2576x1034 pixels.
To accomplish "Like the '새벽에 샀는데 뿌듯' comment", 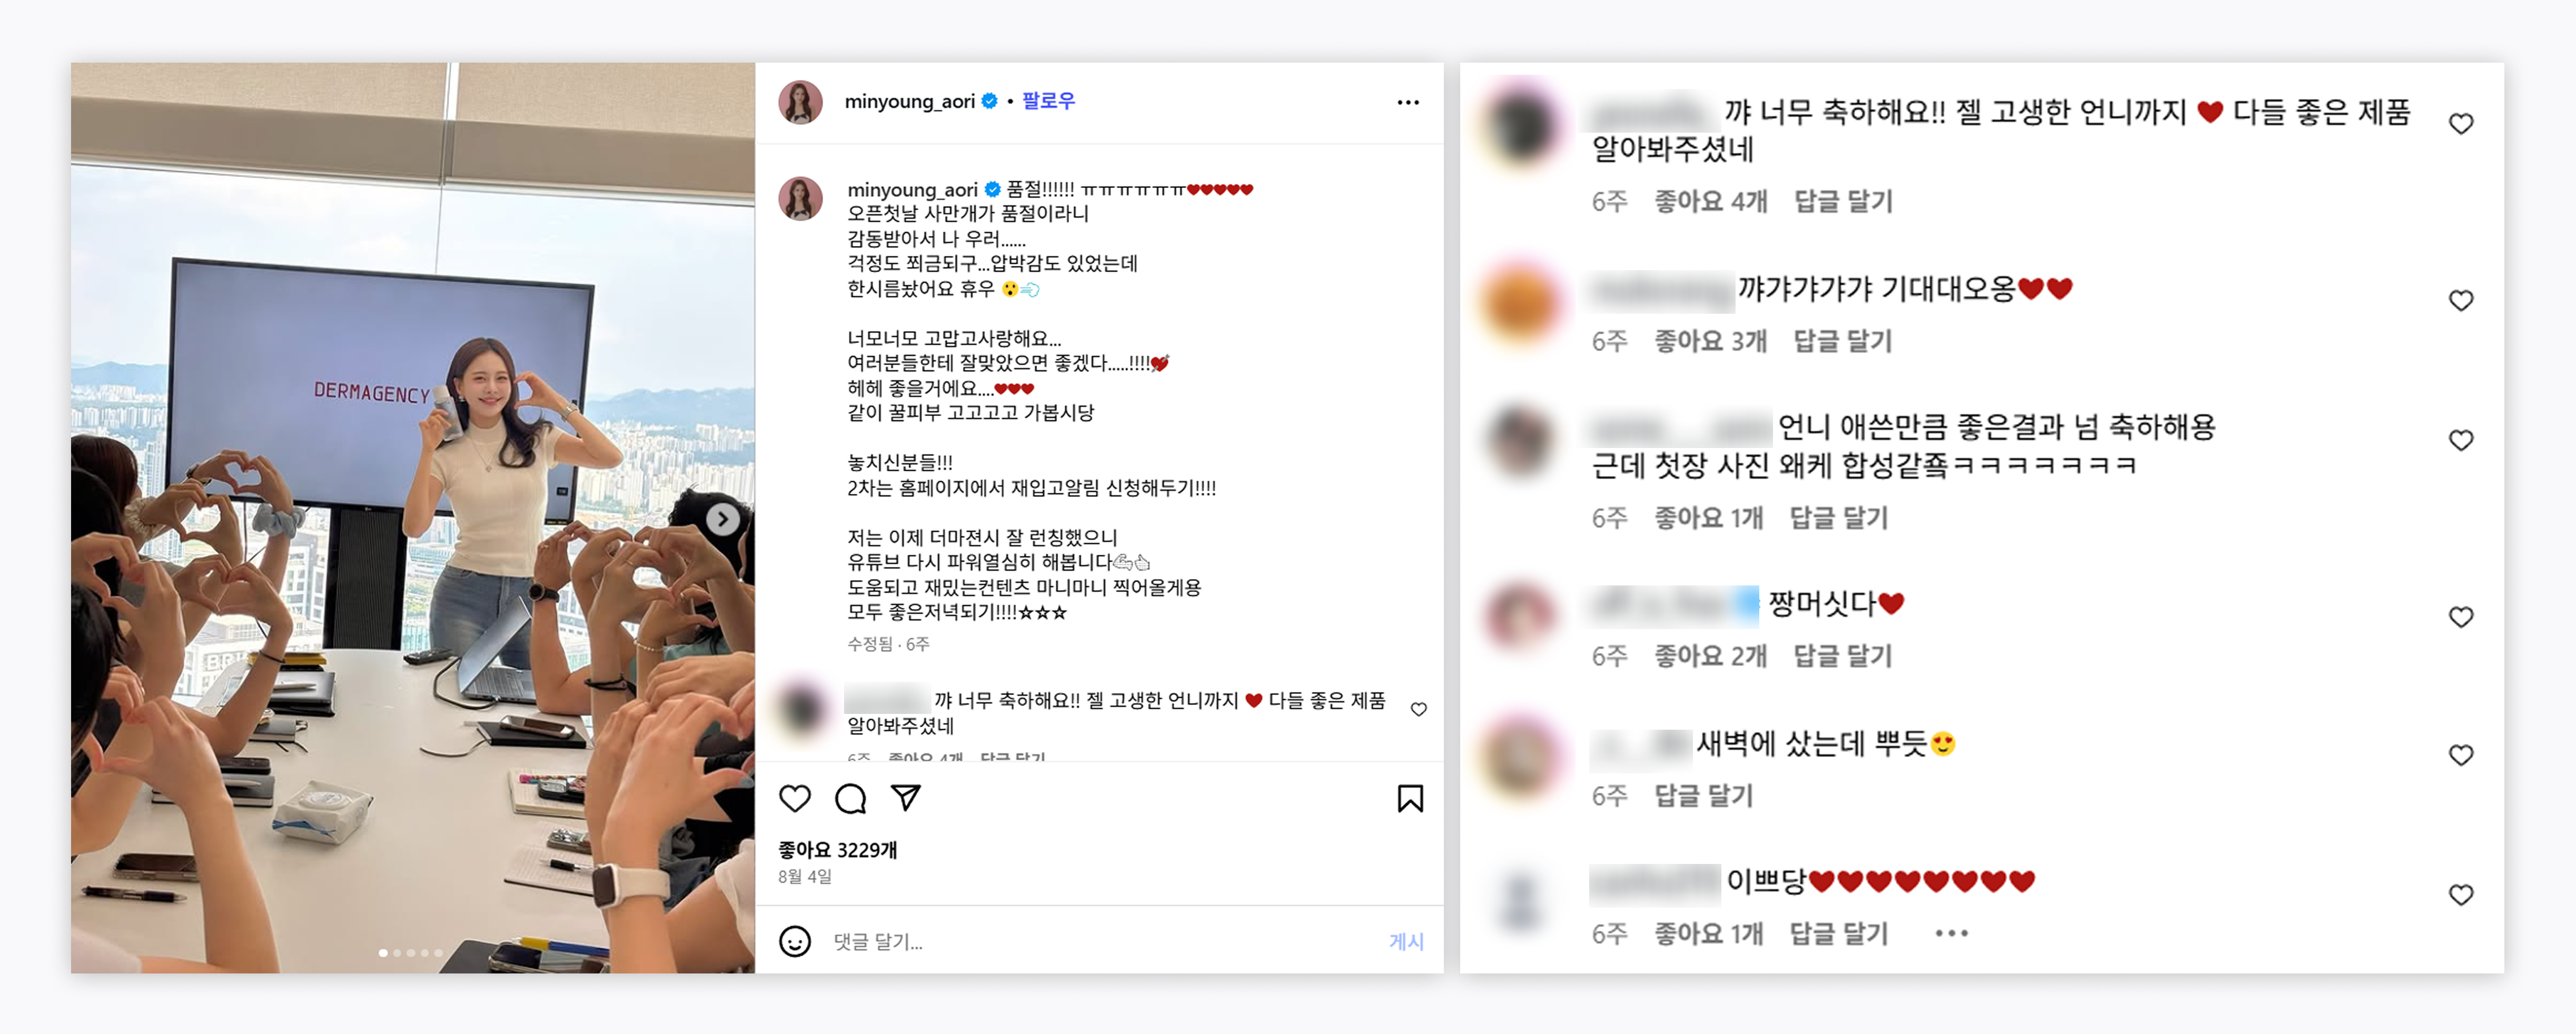I will tap(2461, 755).
